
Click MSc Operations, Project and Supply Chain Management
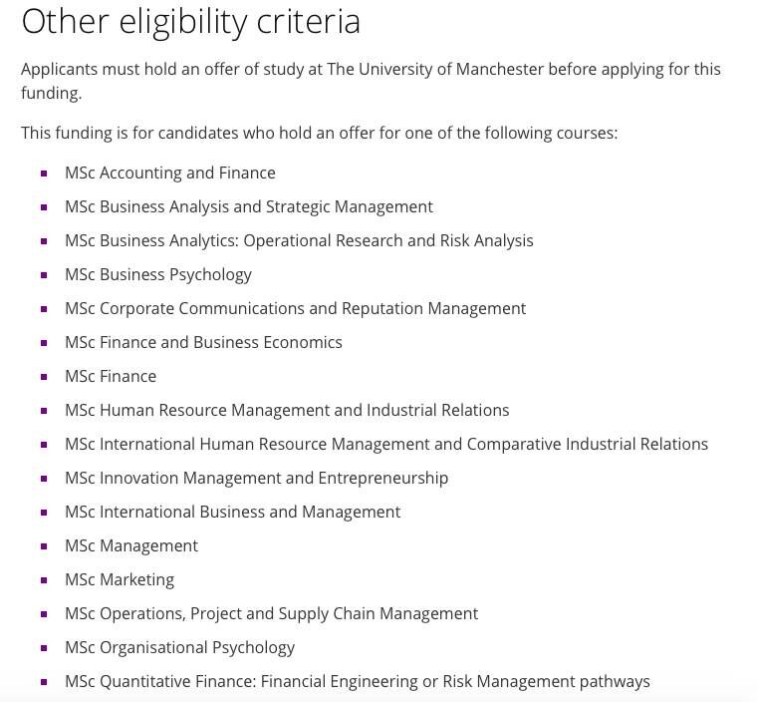tap(271, 613)
